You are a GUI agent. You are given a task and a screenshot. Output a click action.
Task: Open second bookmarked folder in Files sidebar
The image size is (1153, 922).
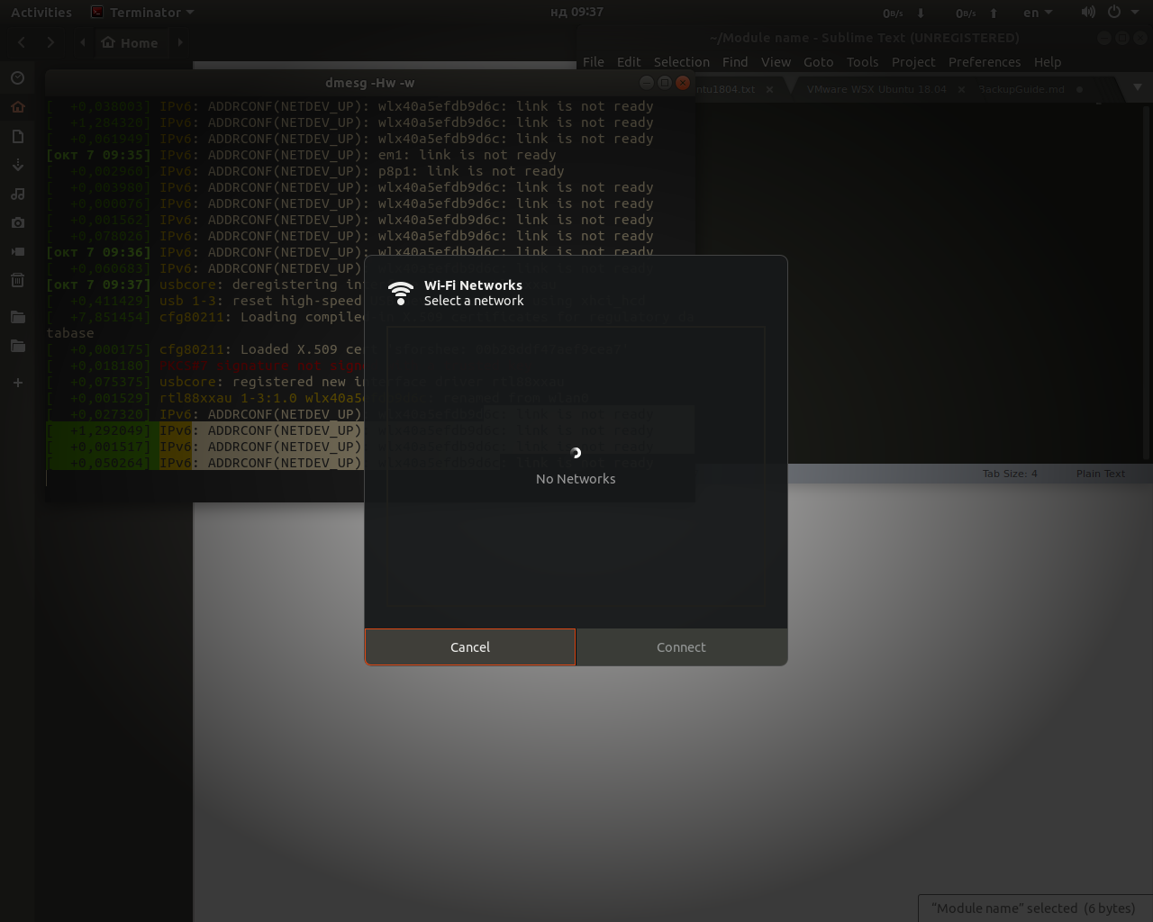tap(17, 346)
